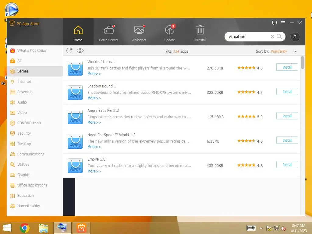Viewport: 312px width, 234px height.
Task: Select the Graphic category
Action: click(35, 175)
